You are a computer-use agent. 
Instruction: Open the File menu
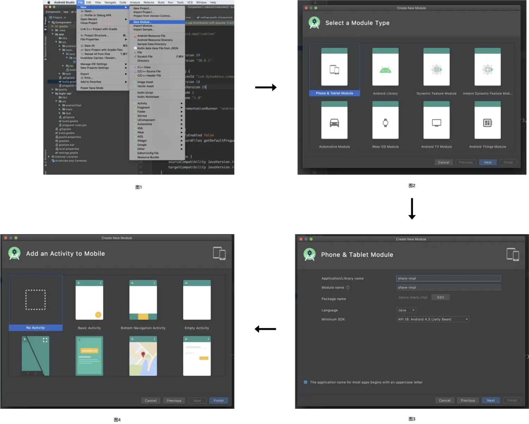tap(80, 2)
